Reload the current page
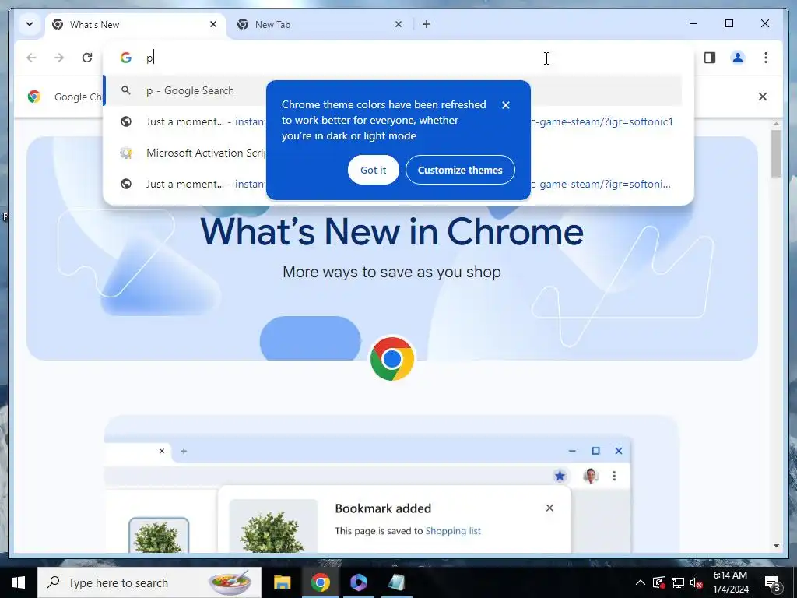 pos(87,58)
